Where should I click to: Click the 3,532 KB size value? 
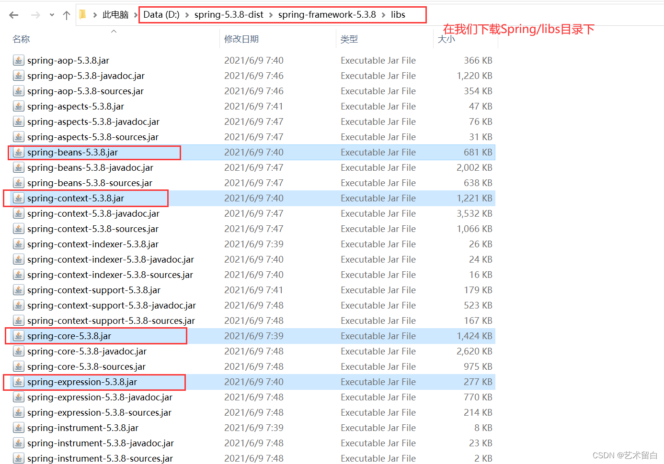[x=474, y=213]
